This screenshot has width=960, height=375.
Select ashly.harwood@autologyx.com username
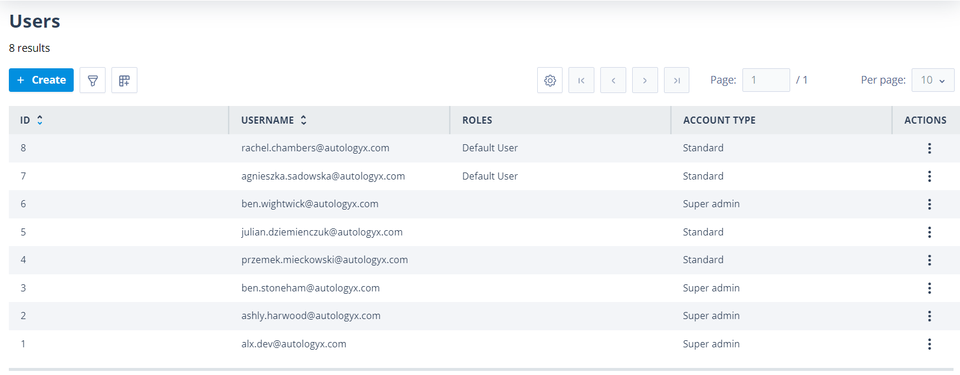[x=311, y=316]
